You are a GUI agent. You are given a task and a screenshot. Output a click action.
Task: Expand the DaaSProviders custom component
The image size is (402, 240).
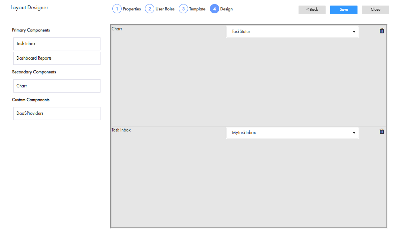(56, 113)
